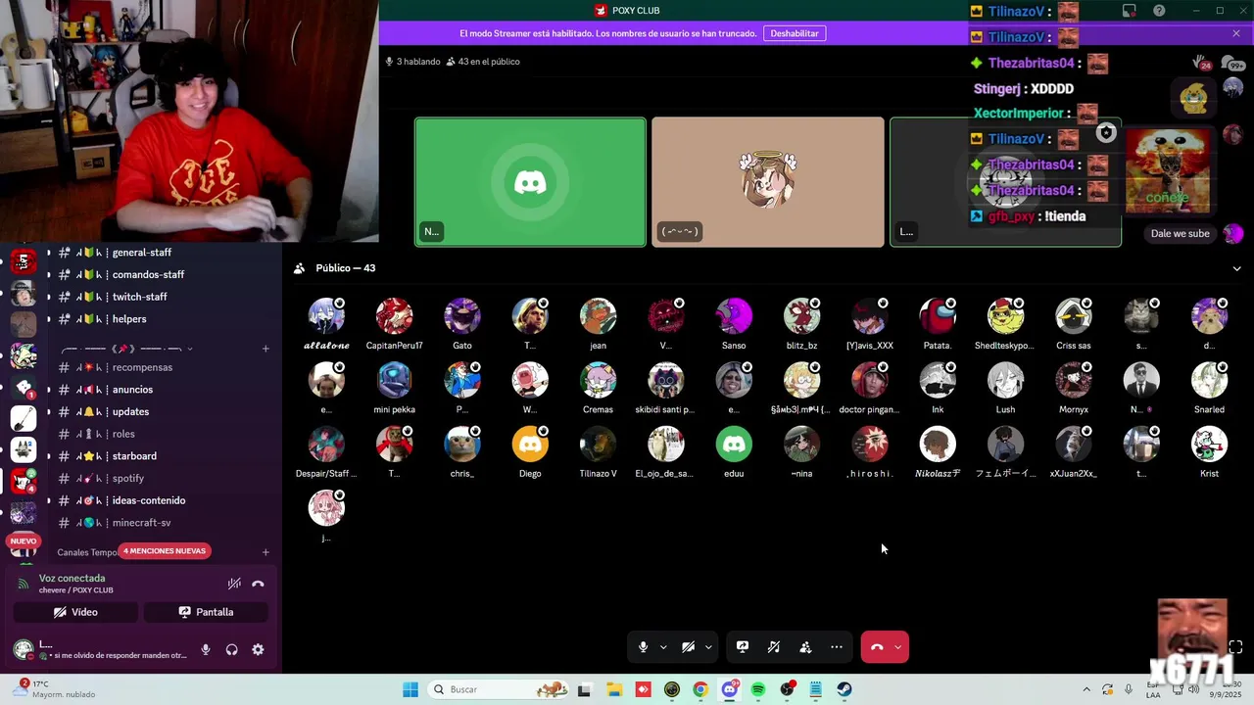Open the arrow beside the red hang-up button
This screenshot has width=1254, height=705.
coord(897,647)
